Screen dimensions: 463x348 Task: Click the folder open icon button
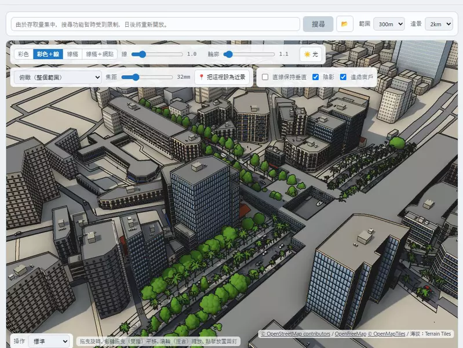(345, 24)
